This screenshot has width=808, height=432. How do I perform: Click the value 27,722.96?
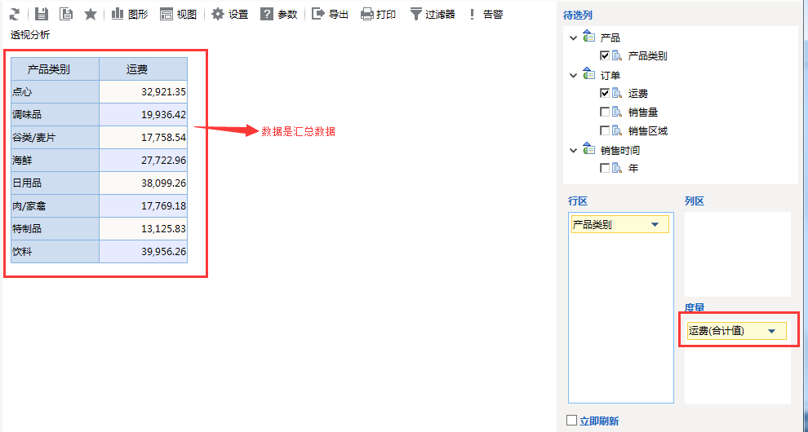[144, 160]
